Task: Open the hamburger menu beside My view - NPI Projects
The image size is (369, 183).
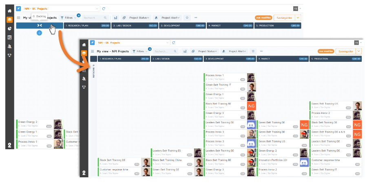Action: (x=92, y=51)
